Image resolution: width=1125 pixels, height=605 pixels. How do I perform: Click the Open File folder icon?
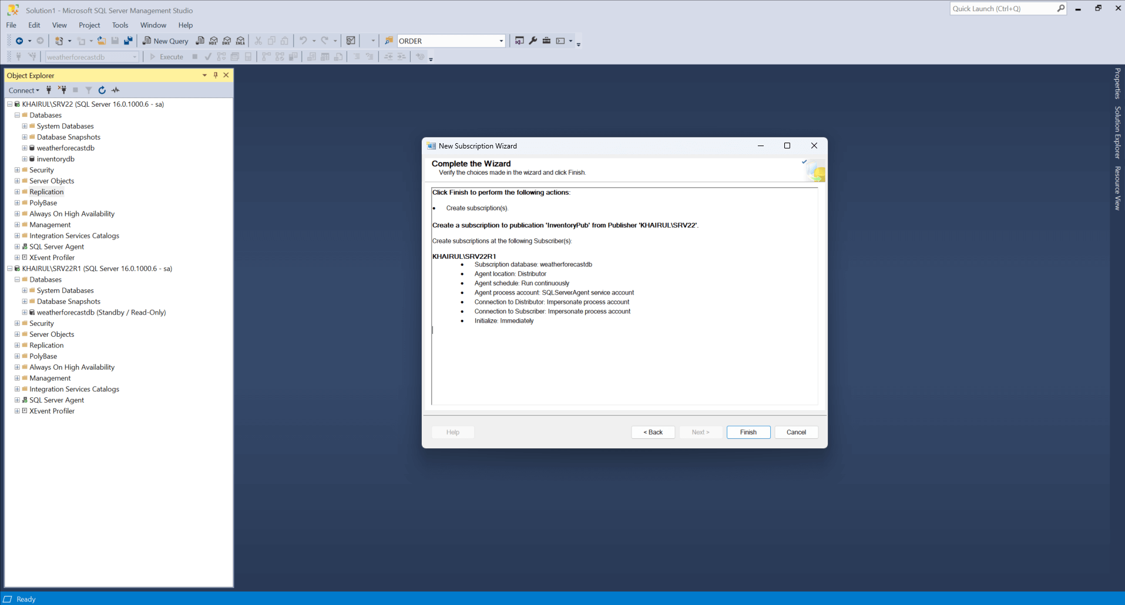[x=102, y=41]
